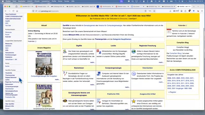This screenshot has height=115, width=205.
Task: Open Verlustlisten 1. WK in sidebar
Action: click(11, 59)
